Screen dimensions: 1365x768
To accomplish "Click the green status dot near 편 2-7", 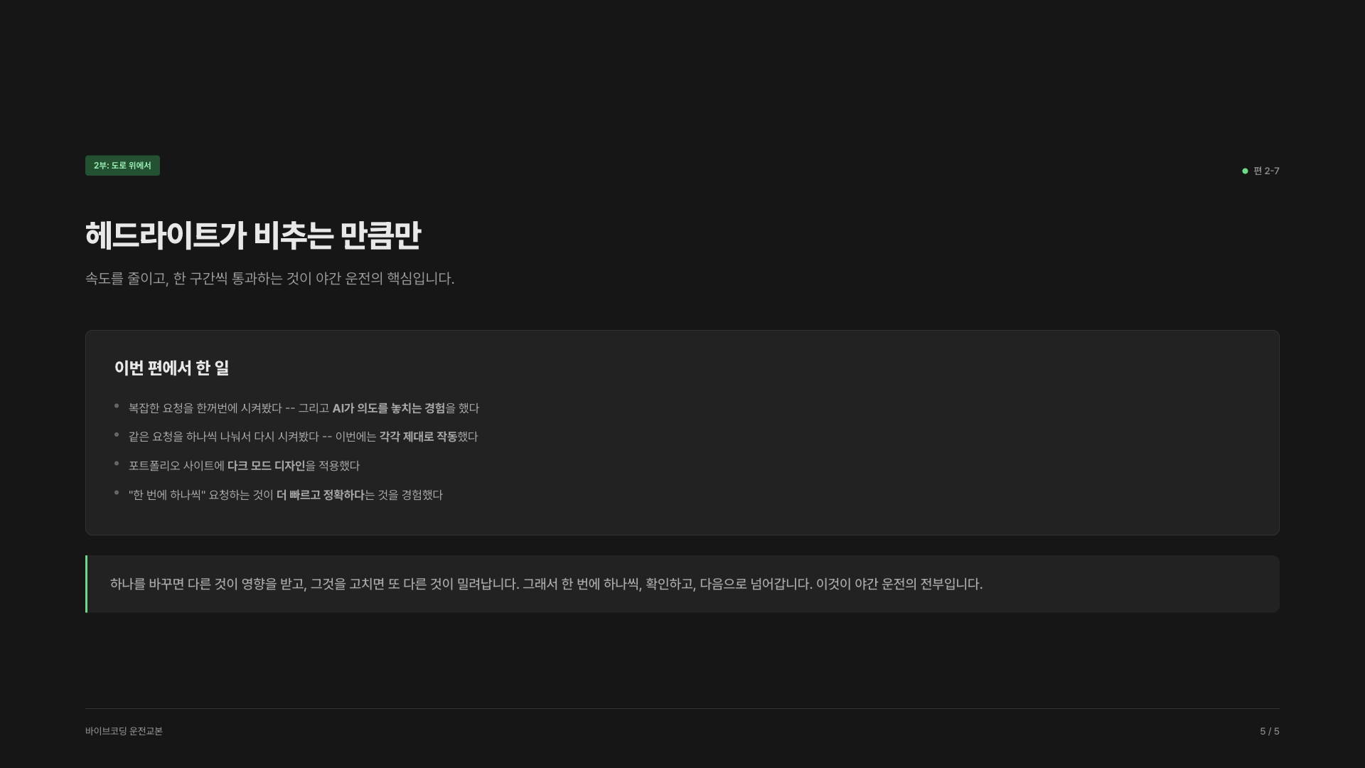I will point(1245,171).
